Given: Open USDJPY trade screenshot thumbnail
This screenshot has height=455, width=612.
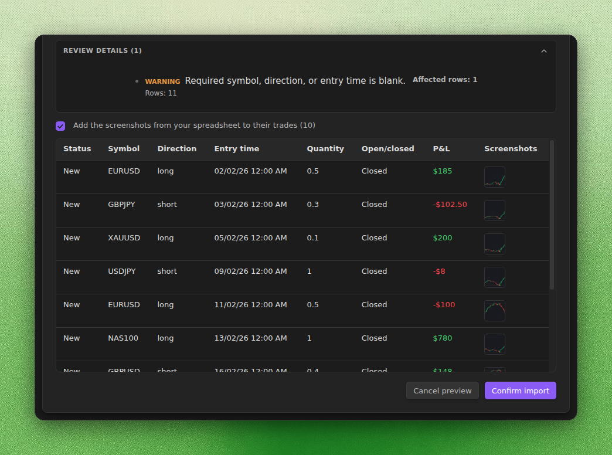Looking at the screenshot, I should (495, 277).
